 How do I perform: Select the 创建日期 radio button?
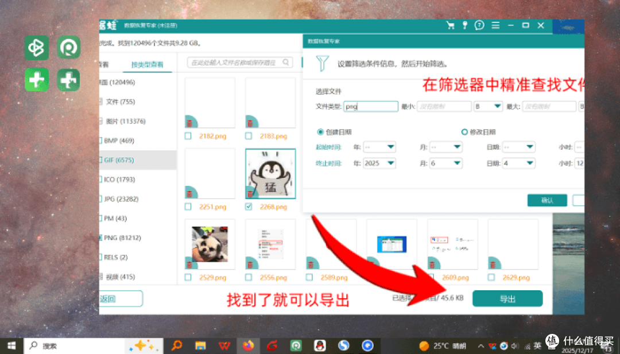pos(320,132)
